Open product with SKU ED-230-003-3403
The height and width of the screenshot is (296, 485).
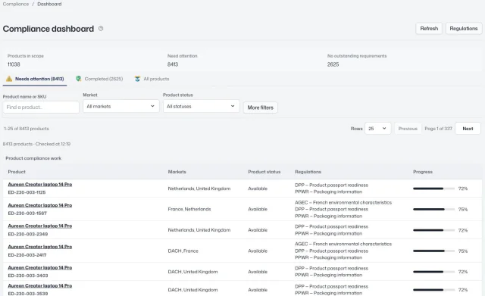[40, 267]
